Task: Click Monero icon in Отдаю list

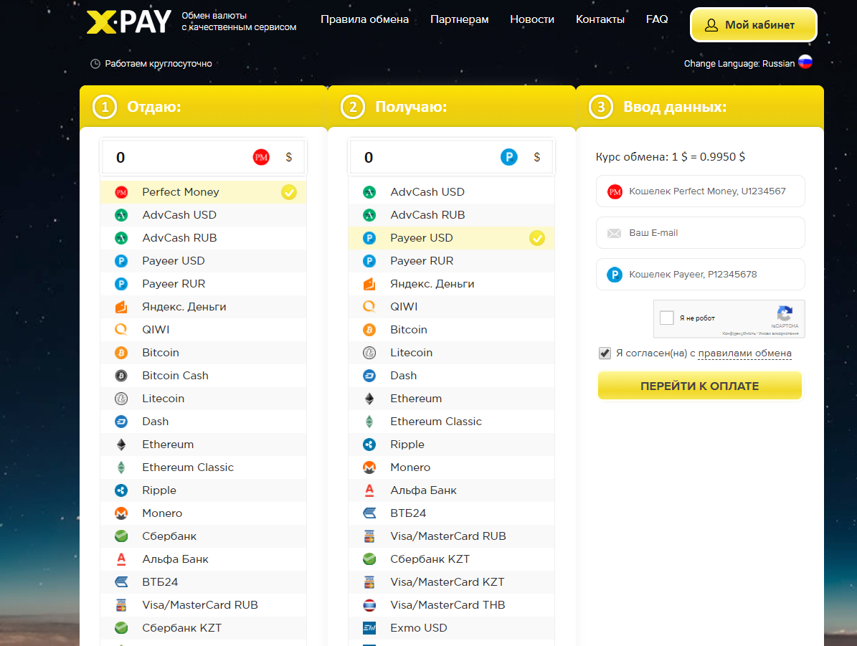Action: pos(121,514)
